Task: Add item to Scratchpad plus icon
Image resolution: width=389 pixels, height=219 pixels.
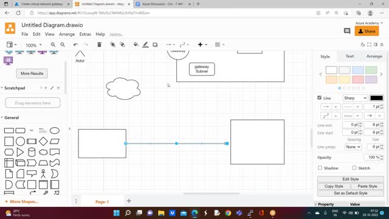Action: [46, 88]
